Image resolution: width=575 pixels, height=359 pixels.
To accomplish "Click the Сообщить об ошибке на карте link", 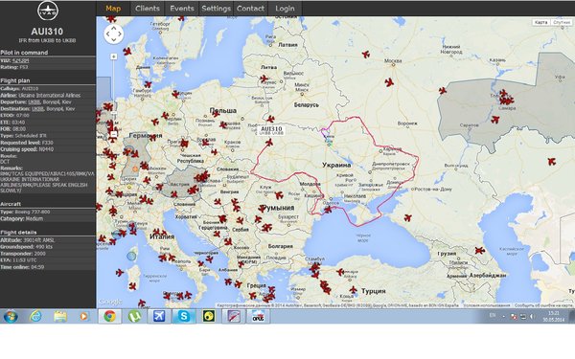I will click(x=543, y=305).
